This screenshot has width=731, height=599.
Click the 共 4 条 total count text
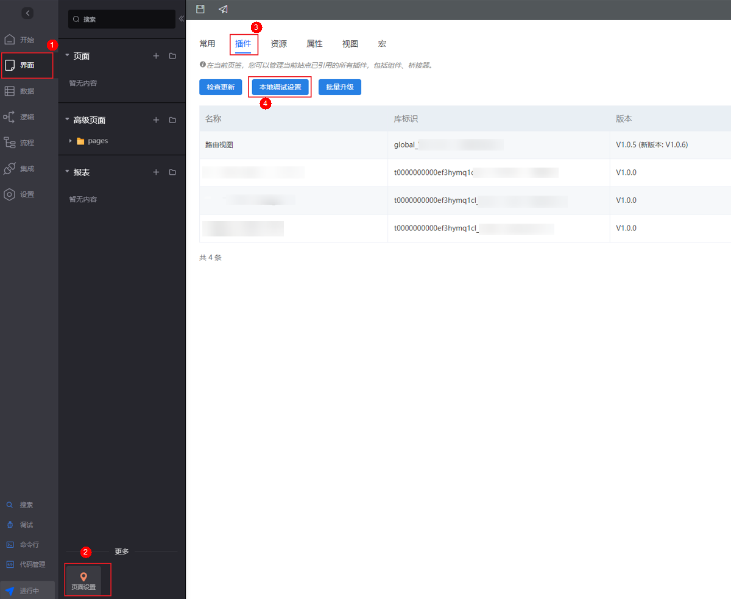click(x=210, y=258)
